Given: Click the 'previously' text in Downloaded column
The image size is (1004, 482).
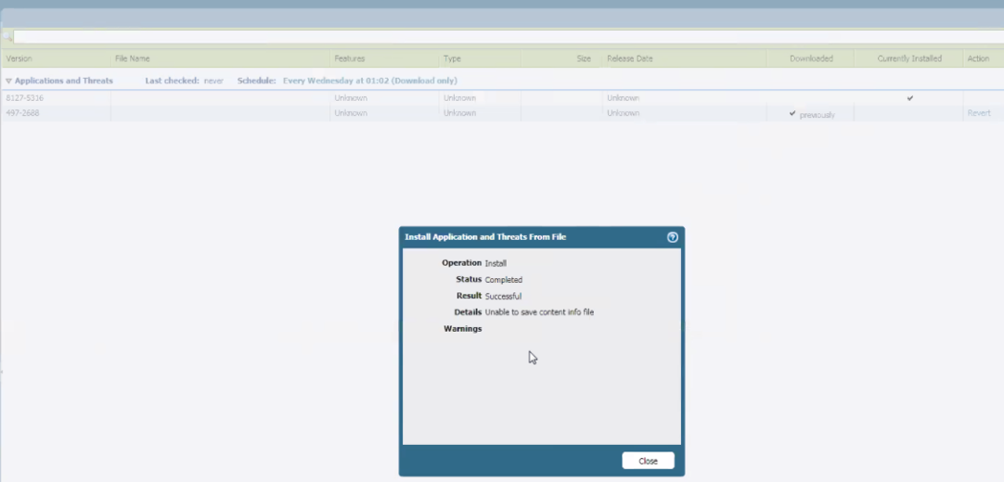Looking at the screenshot, I should click(x=817, y=116).
